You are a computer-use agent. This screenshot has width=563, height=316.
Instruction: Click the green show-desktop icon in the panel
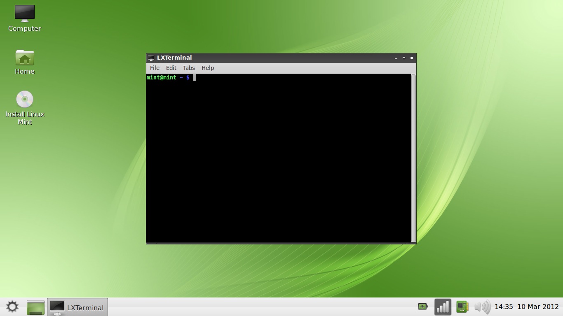click(35, 307)
